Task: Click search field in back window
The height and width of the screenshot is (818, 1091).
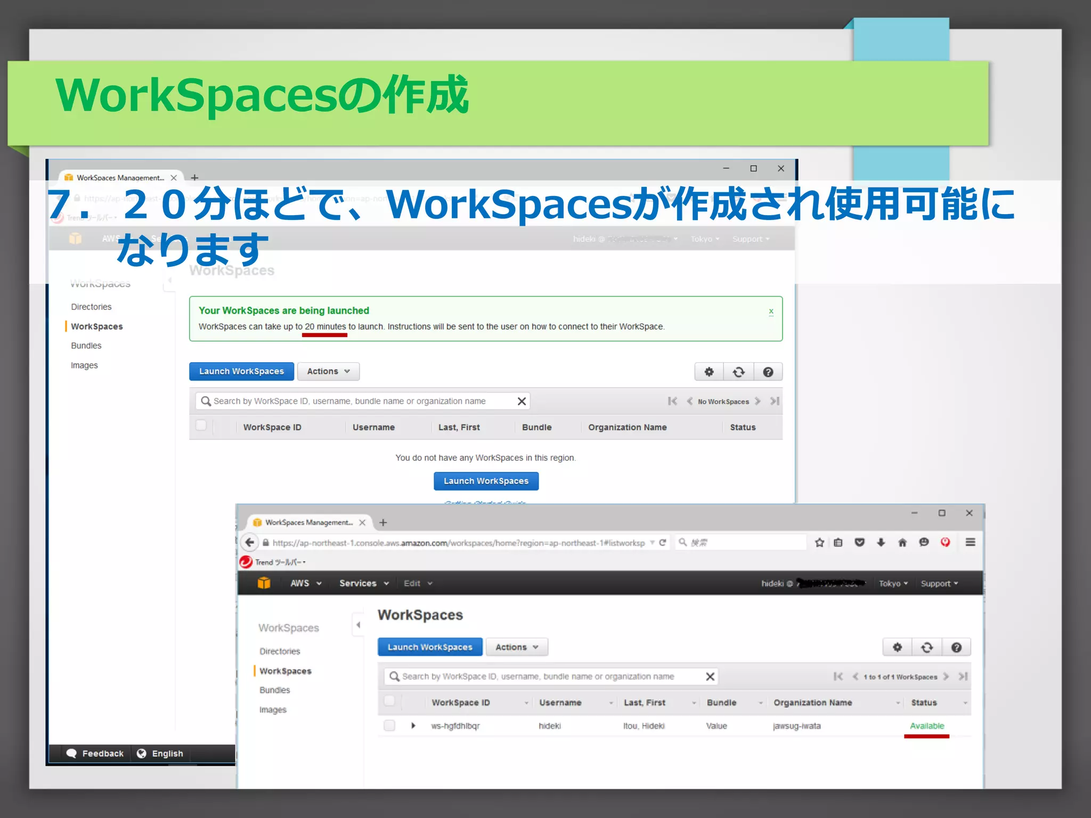Action: point(362,401)
